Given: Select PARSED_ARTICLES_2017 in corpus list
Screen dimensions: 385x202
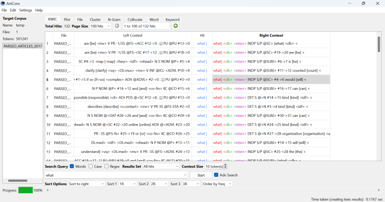Looking at the screenshot, I should (x=22, y=46).
